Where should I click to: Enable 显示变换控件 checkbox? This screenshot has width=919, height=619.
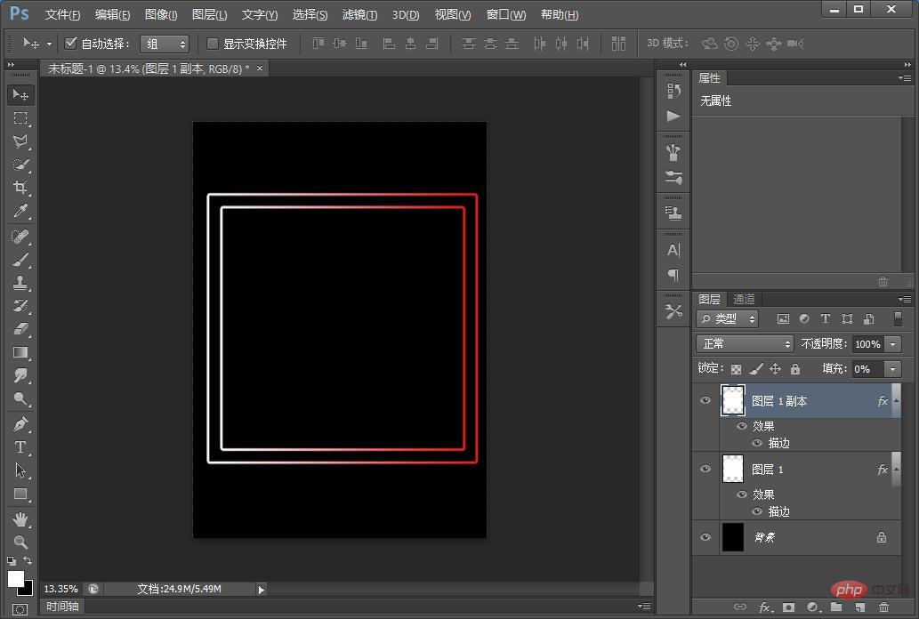click(213, 44)
